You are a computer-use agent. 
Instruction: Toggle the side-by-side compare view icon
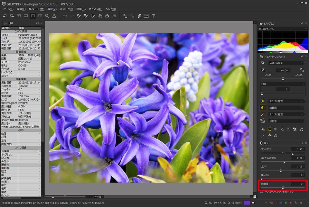click(x=40, y=16)
